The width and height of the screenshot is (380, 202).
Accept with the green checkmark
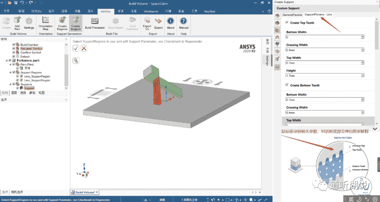(76, 48)
